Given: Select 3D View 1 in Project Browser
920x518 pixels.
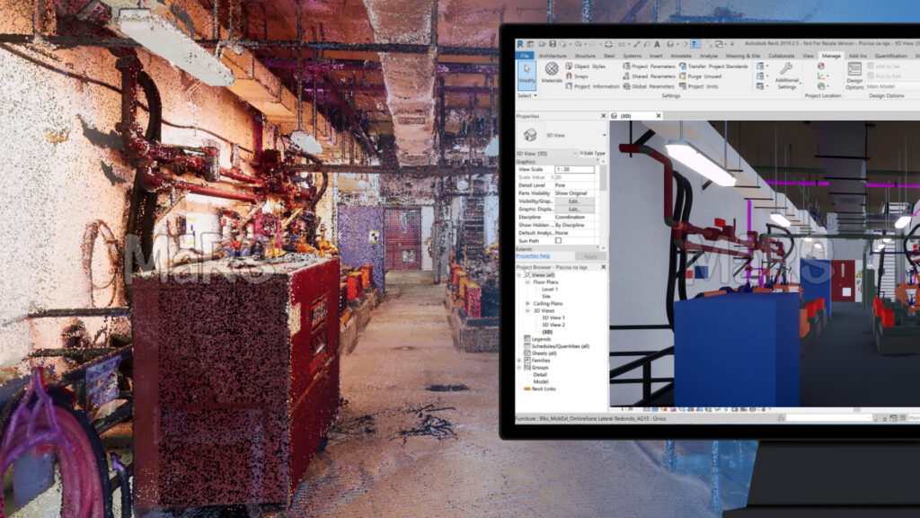Looking at the screenshot, I should pyautogui.click(x=553, y=317).
